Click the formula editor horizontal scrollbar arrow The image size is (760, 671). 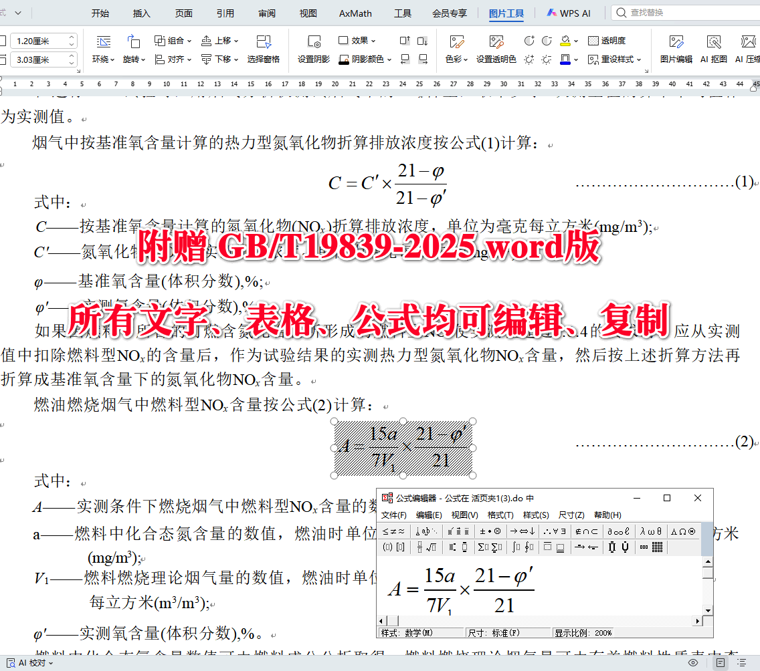point(381,620)
